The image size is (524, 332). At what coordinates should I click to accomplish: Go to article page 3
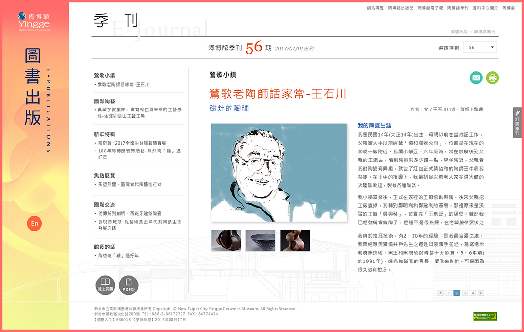pyautogui.click(x=464, y=293)
